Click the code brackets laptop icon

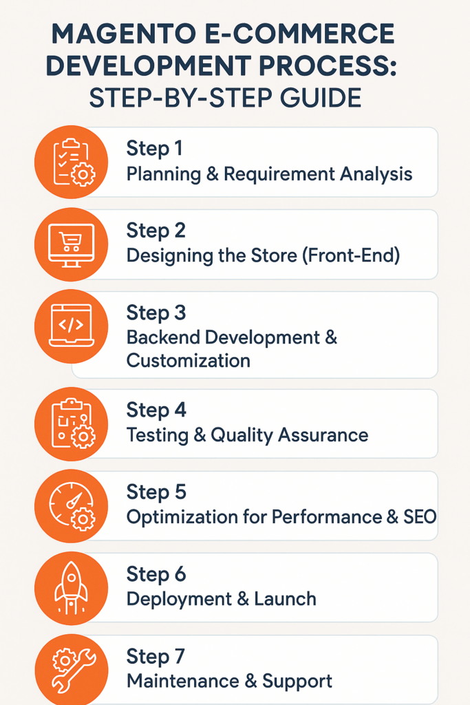click(71, 326)
